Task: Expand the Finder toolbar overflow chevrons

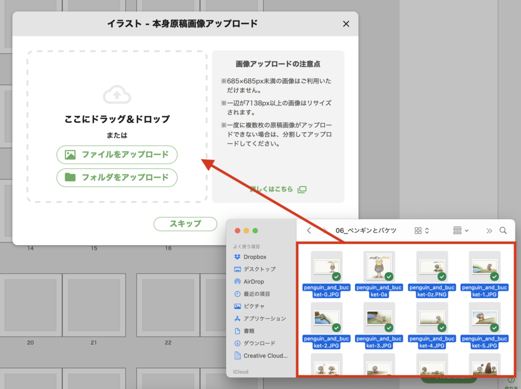Action: 489,230
